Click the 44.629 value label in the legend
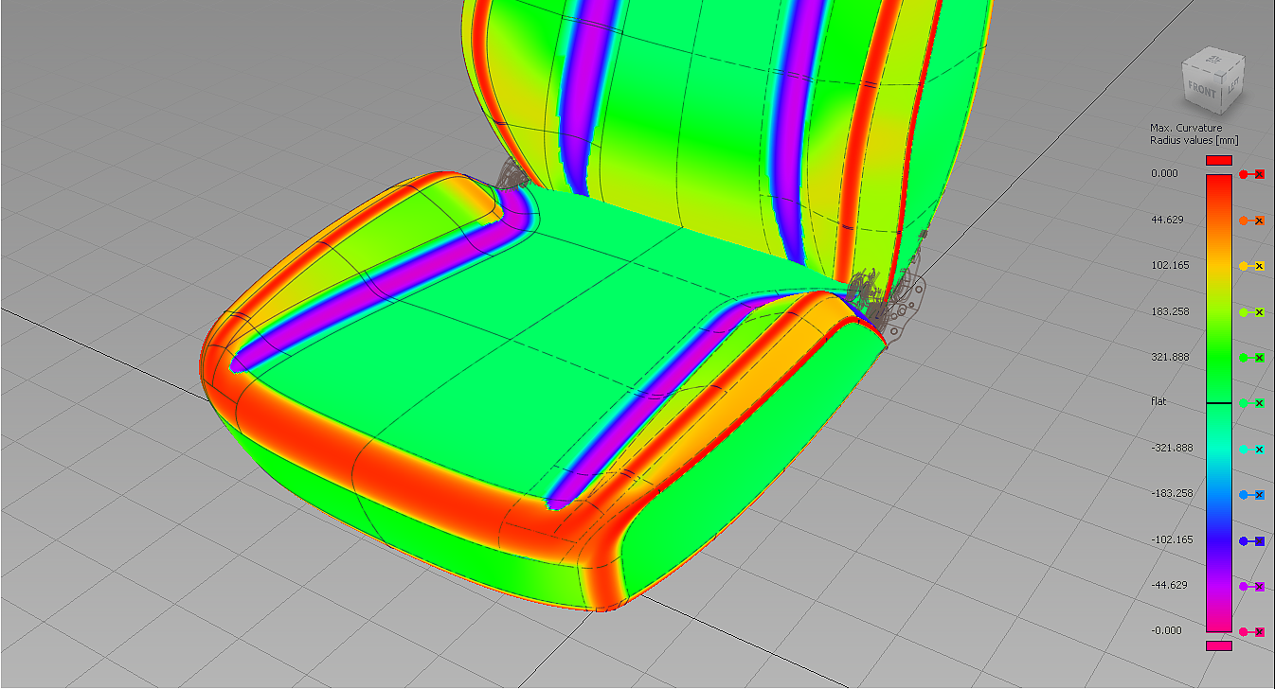The width and height of the screenshot is (1275, 689). 1167,220
